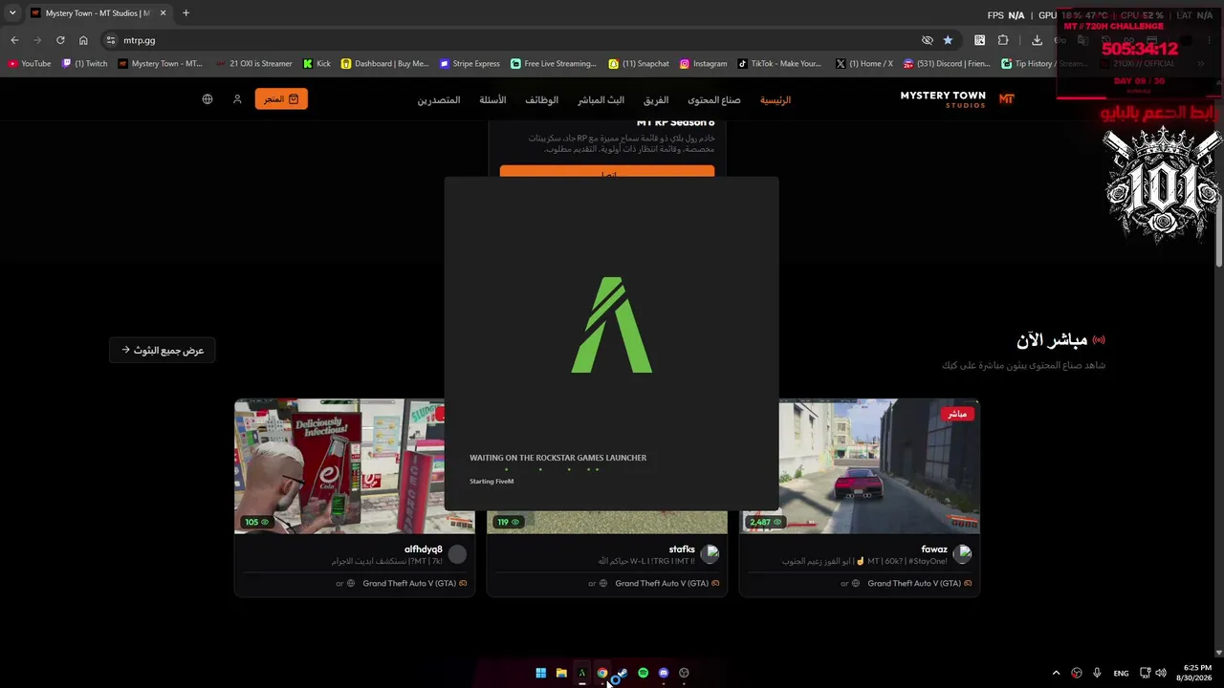Viewport: 1224px width, 688px height.
Task: Open the orange store button (المتجر)
Action: pyautogui.click(x=281, y=99)
